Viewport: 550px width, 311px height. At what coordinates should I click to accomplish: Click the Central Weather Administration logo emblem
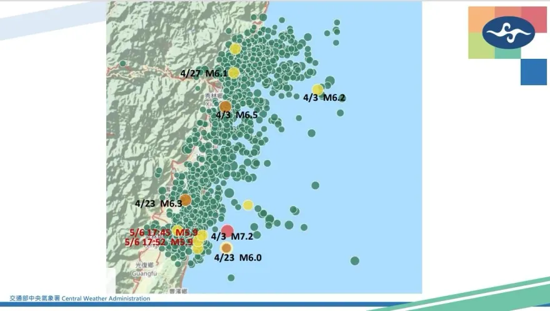(509, 32)
